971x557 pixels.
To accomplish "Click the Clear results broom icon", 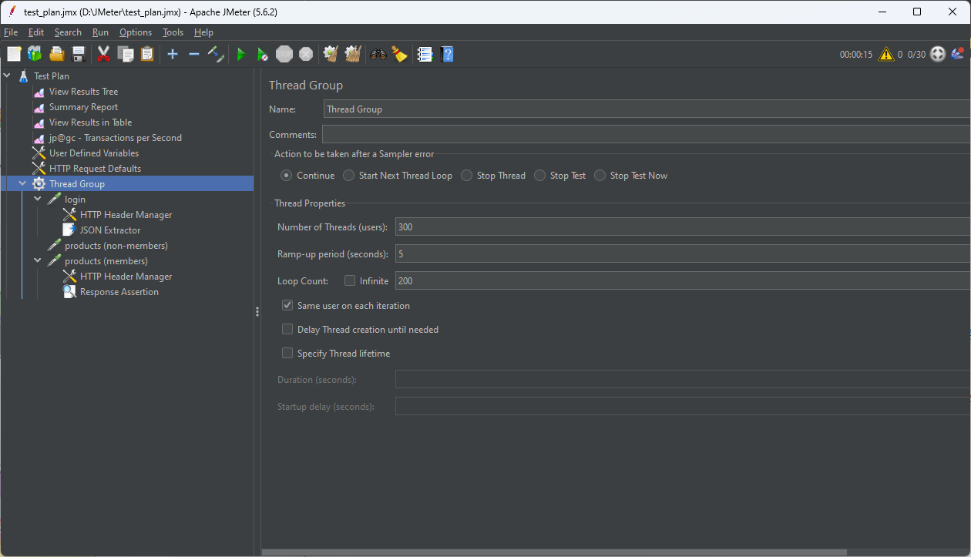I will (331, 54).
